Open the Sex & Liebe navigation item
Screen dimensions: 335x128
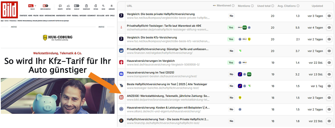coord(100,16)
